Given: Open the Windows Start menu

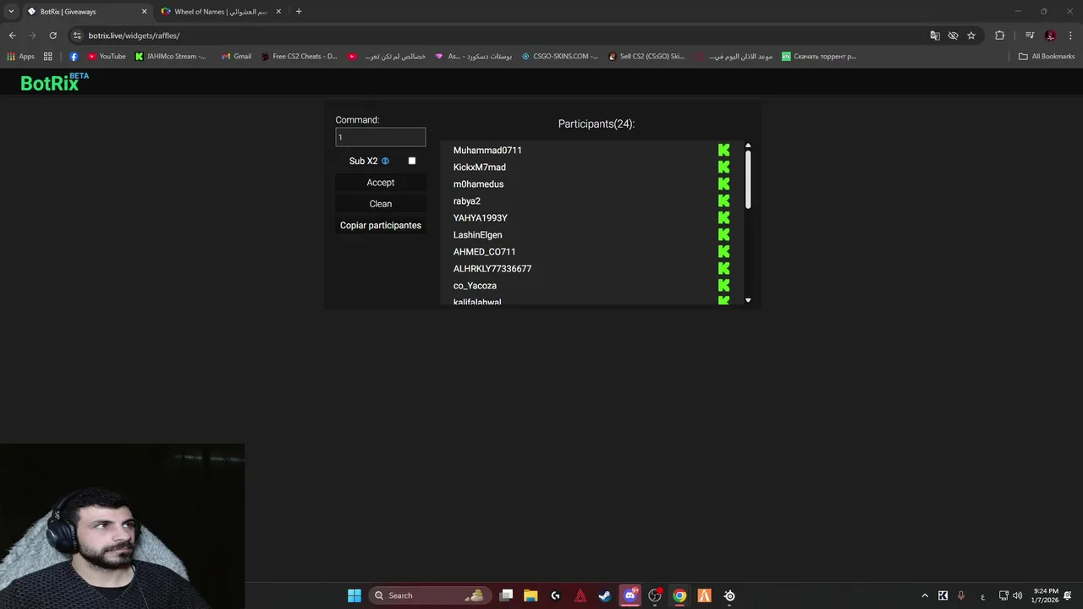Looking at the screenshot, I should [x=355, y=595].
